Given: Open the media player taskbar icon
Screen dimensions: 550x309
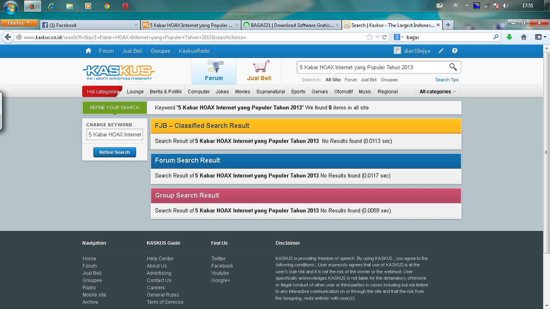Looking at the screenshot, I should tap(88, 6).
